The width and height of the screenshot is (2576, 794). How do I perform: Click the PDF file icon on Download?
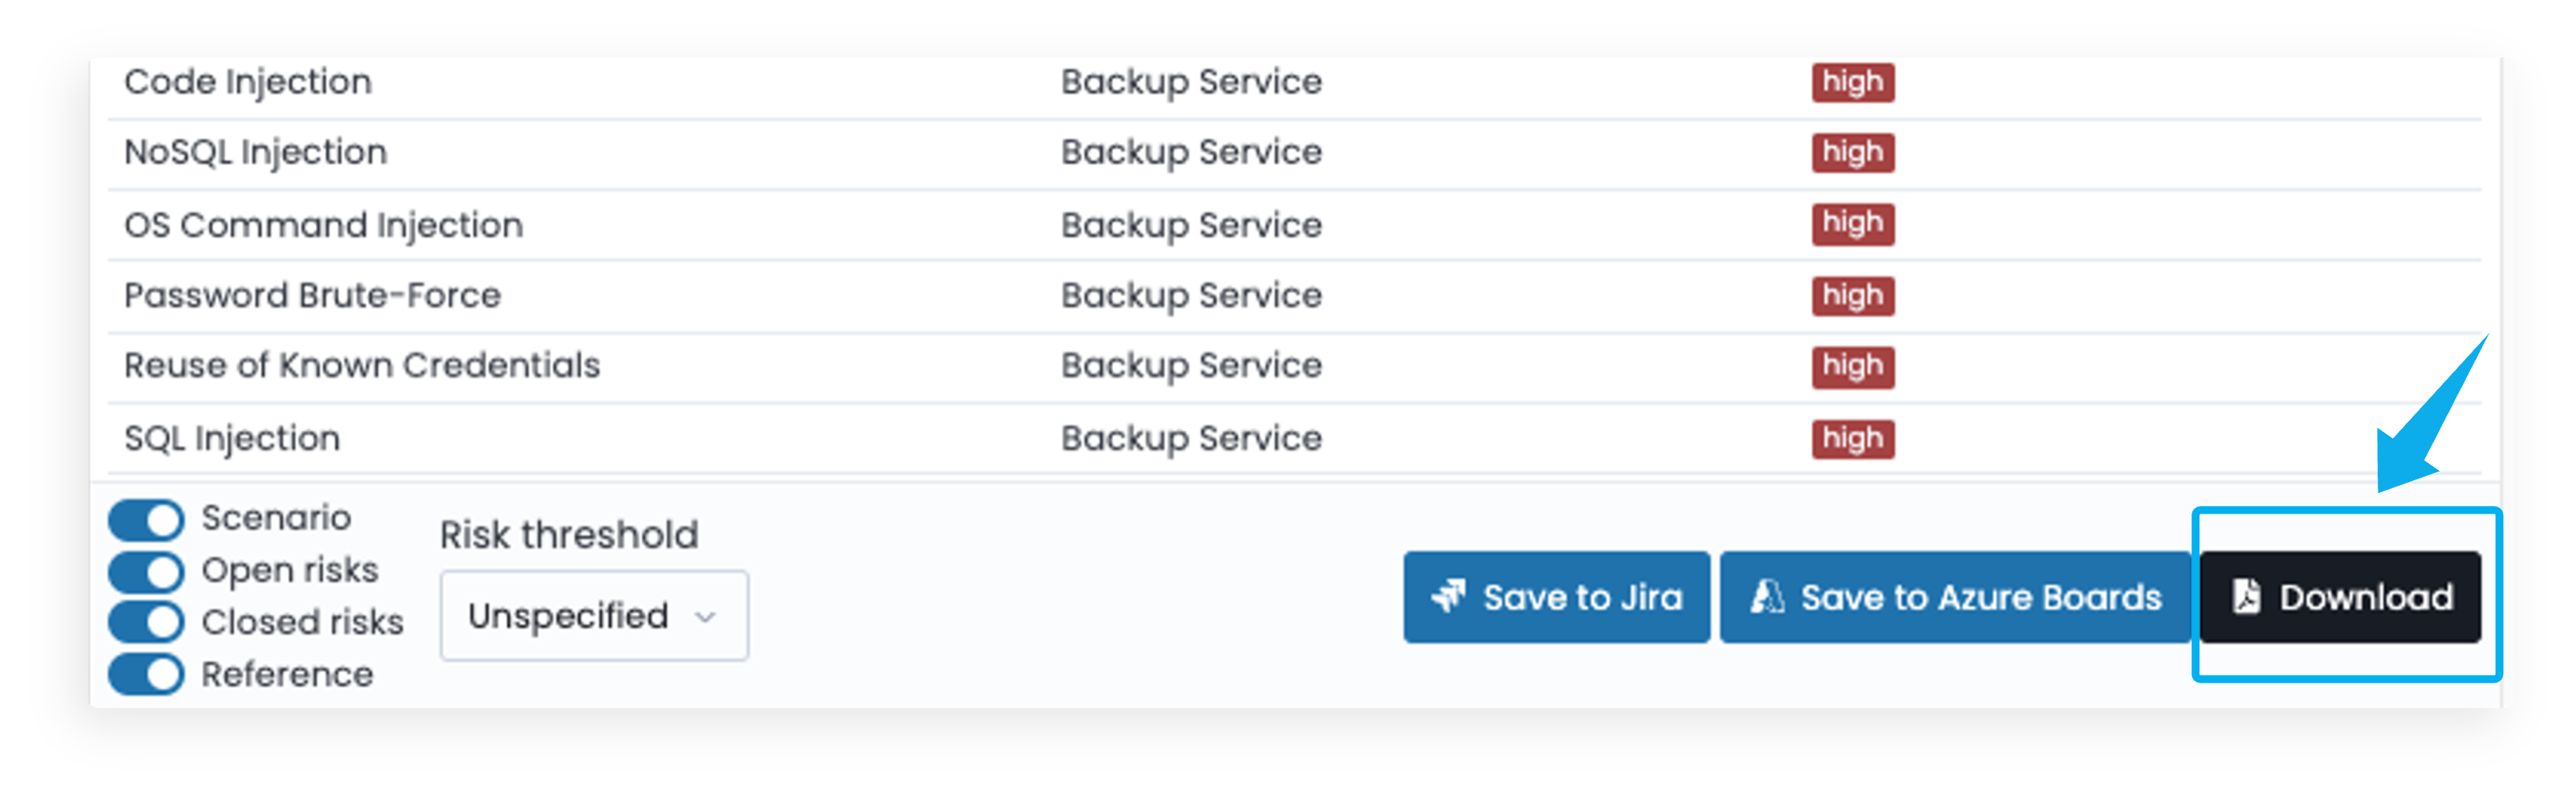[2246, 597]
